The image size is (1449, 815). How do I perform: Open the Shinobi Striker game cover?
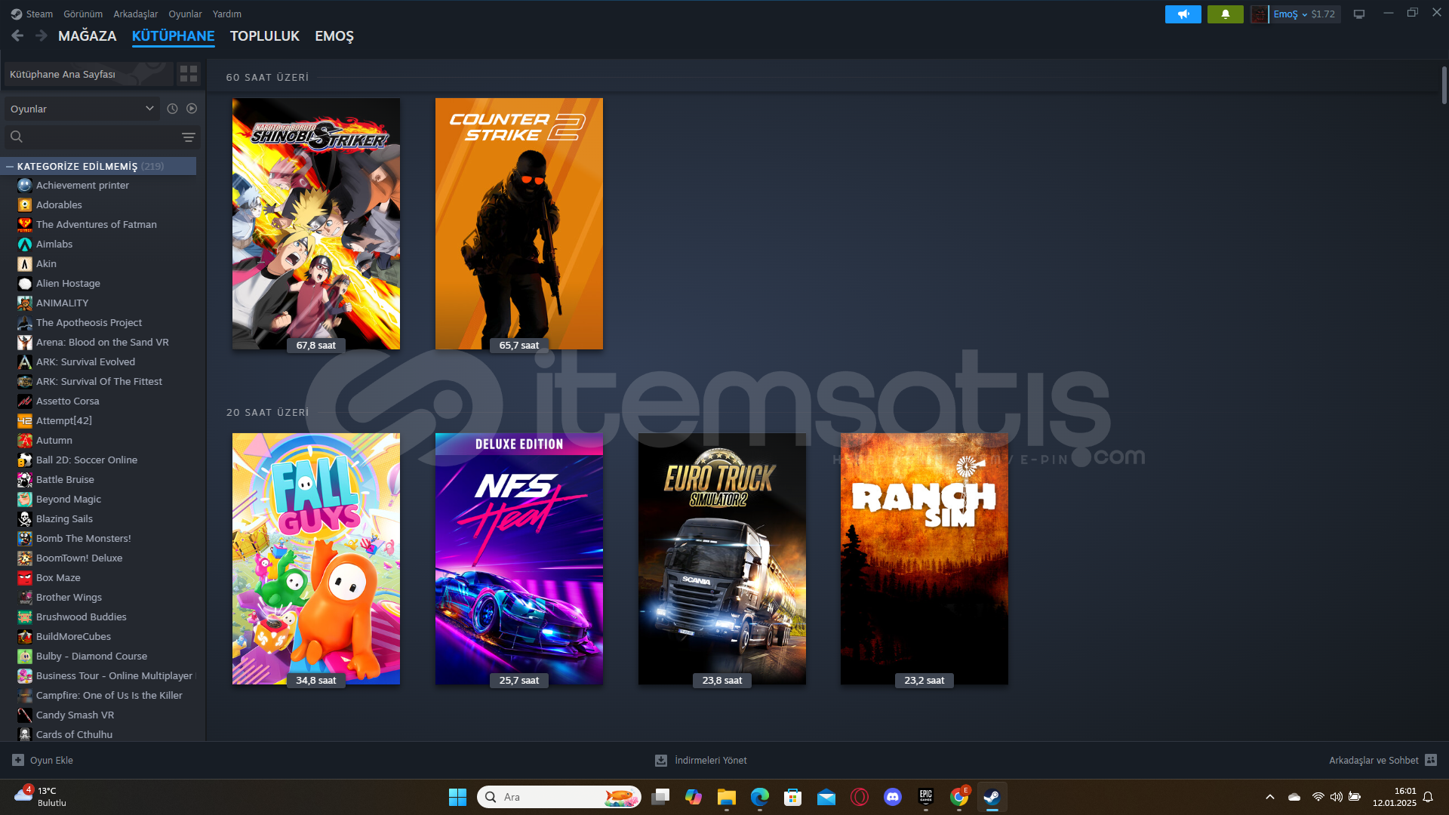click(x=316, y=223)
